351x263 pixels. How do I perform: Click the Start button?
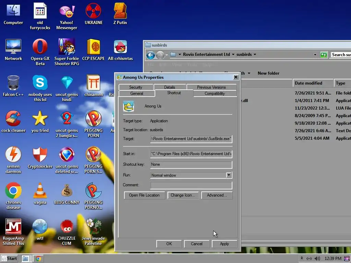(x=9, y=259)
